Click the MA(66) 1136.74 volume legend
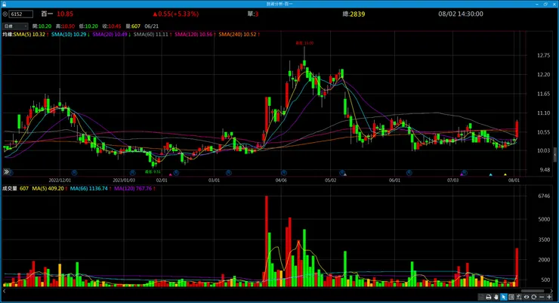 coord(91,188)
